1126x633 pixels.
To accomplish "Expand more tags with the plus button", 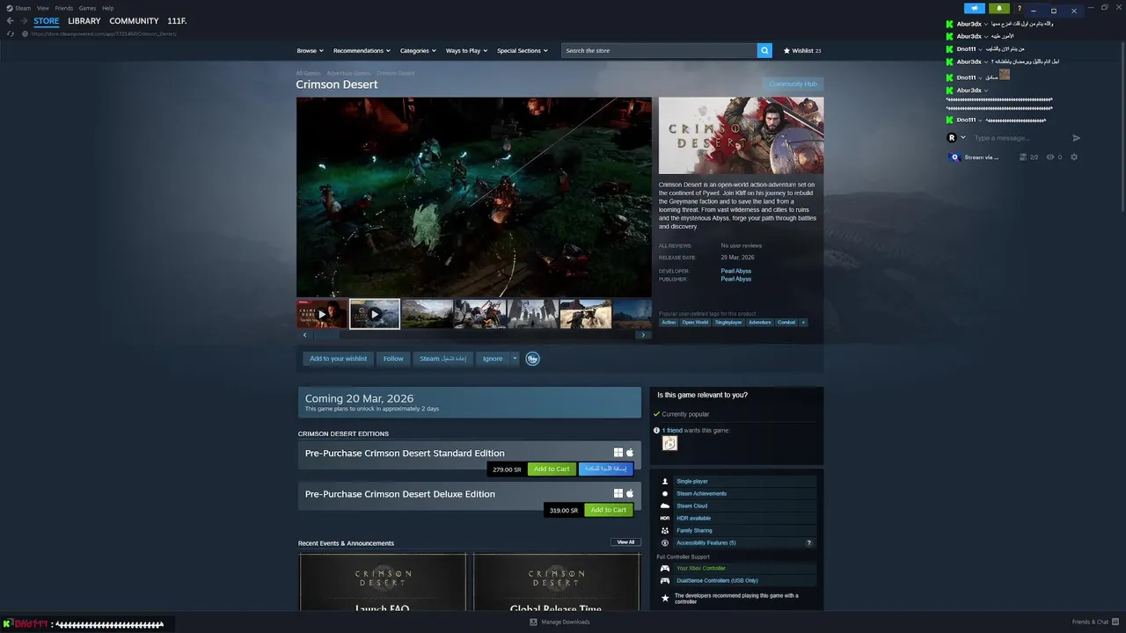I will [803, 322].
